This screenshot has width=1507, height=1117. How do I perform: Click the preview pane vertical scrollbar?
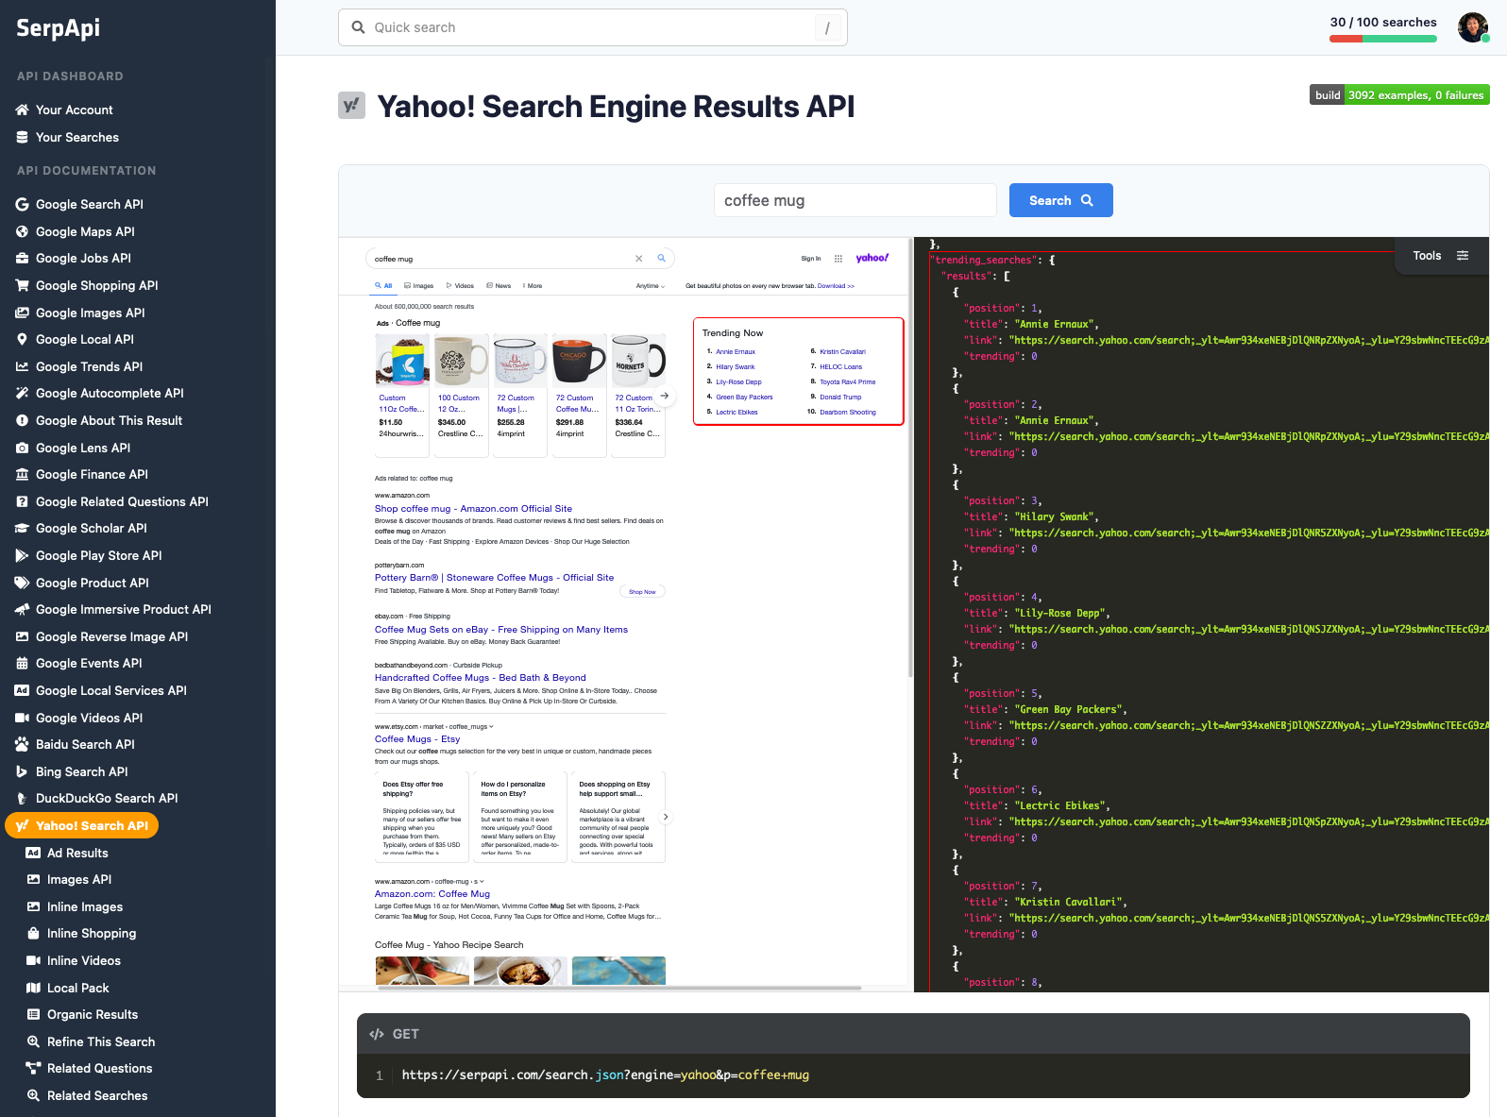910,458
